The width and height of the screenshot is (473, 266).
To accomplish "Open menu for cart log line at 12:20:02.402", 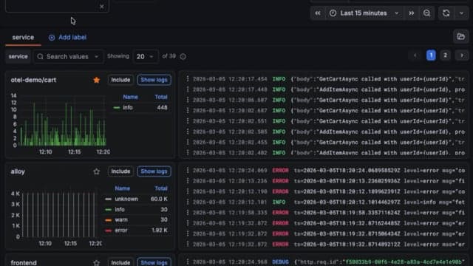I will pyautogui.click(x=188, y=153).
